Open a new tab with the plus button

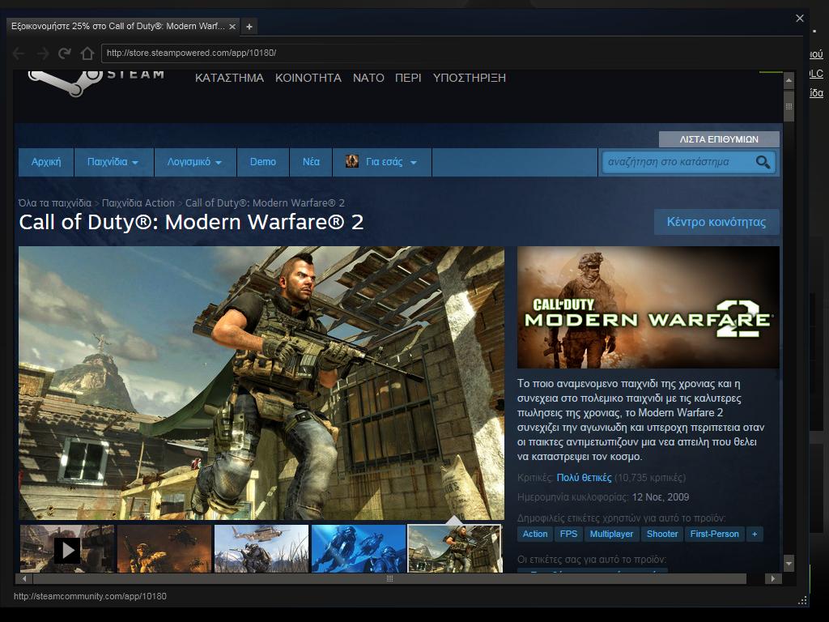pyautogui.click(x=249, y=27)
